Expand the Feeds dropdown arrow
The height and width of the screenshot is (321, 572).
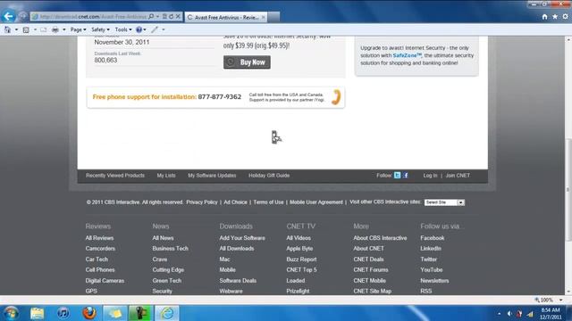[x=35, y=29]
